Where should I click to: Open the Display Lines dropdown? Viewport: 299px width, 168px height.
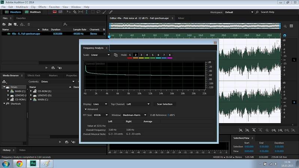click(100, 104)
